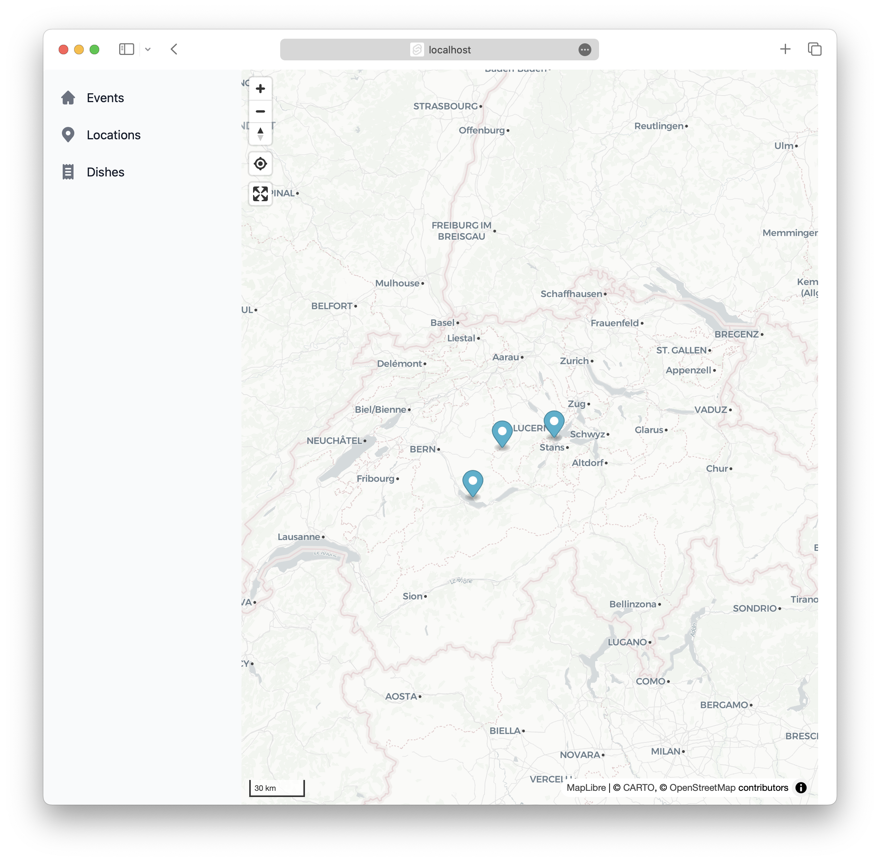880x862 pixels.
Task: Click the receipt icon beside Dishes
Action: [68, 172]
